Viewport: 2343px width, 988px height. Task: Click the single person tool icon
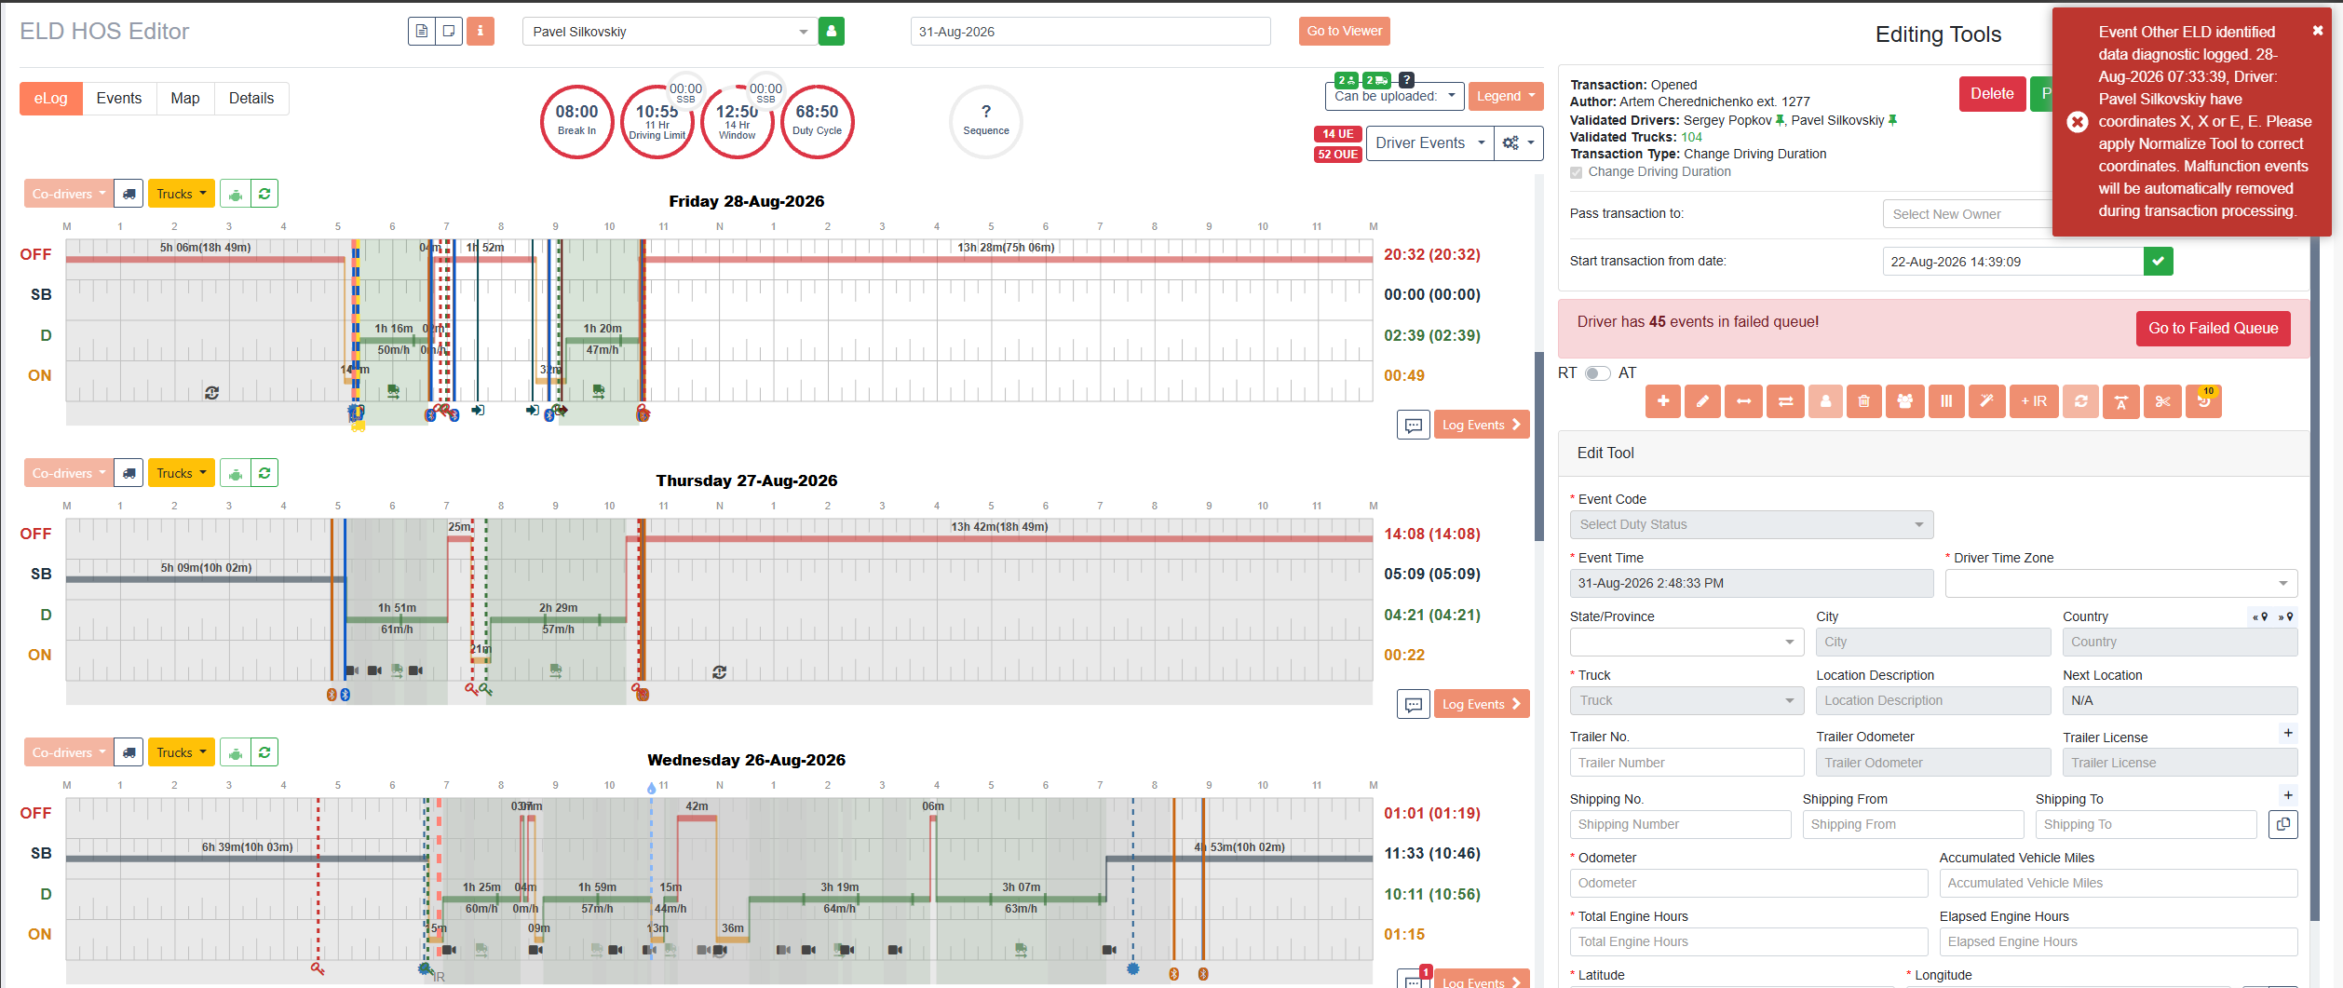click(x=1825, y=401)
